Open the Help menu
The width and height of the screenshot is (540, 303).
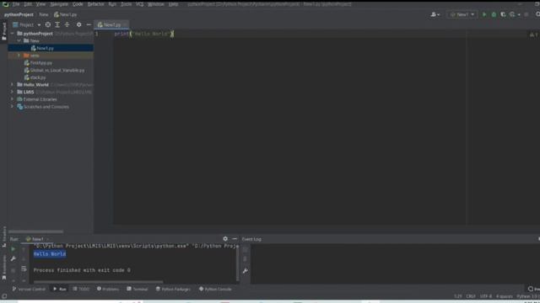coord(173,4)
